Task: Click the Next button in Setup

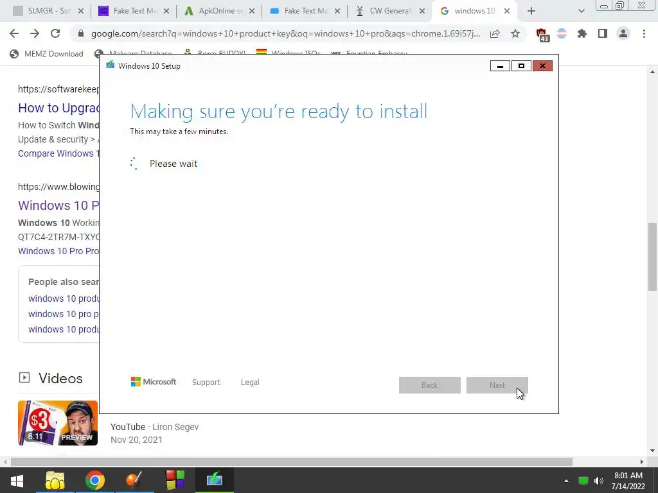Action: 497,385
